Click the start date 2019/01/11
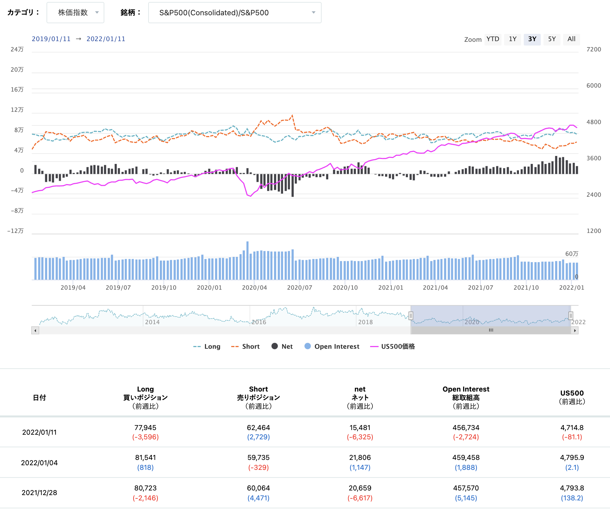The height and width of the screenshot is (513, 610). 51,39
